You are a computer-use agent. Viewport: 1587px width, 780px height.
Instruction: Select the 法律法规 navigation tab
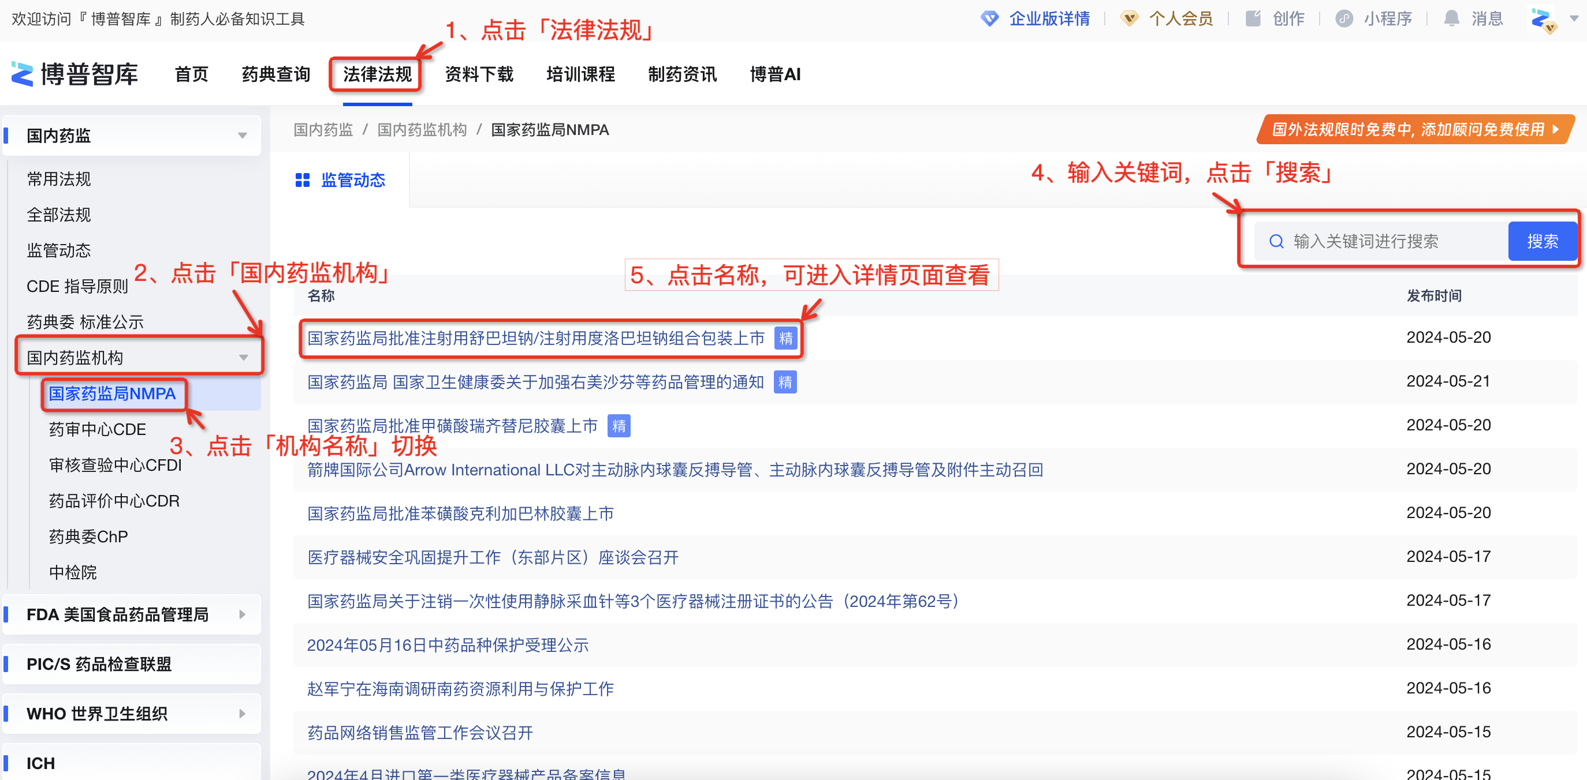click(377, 74)
